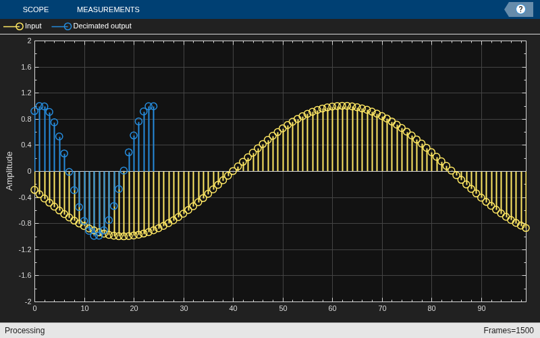
Task: Click the final yellow input sample marker
Action: [x=526, y=228]
